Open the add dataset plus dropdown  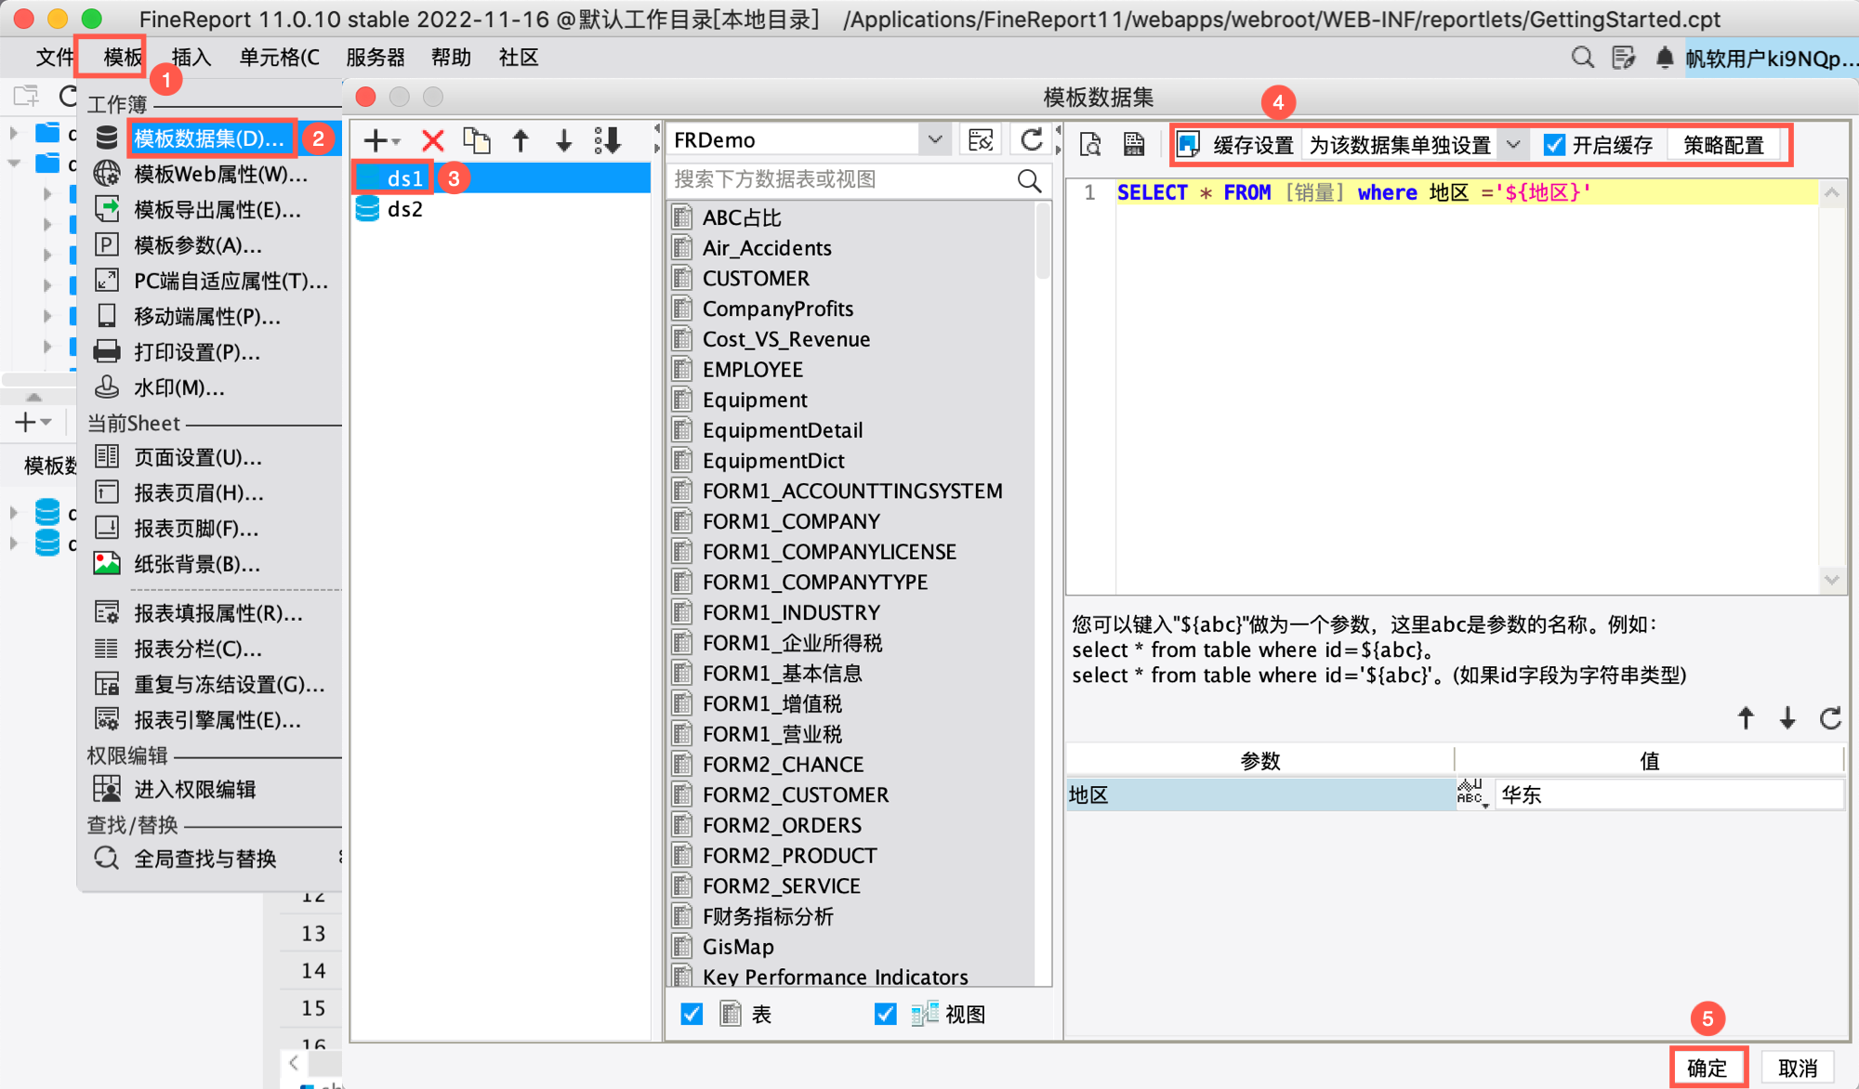click(x=381, y=140)
